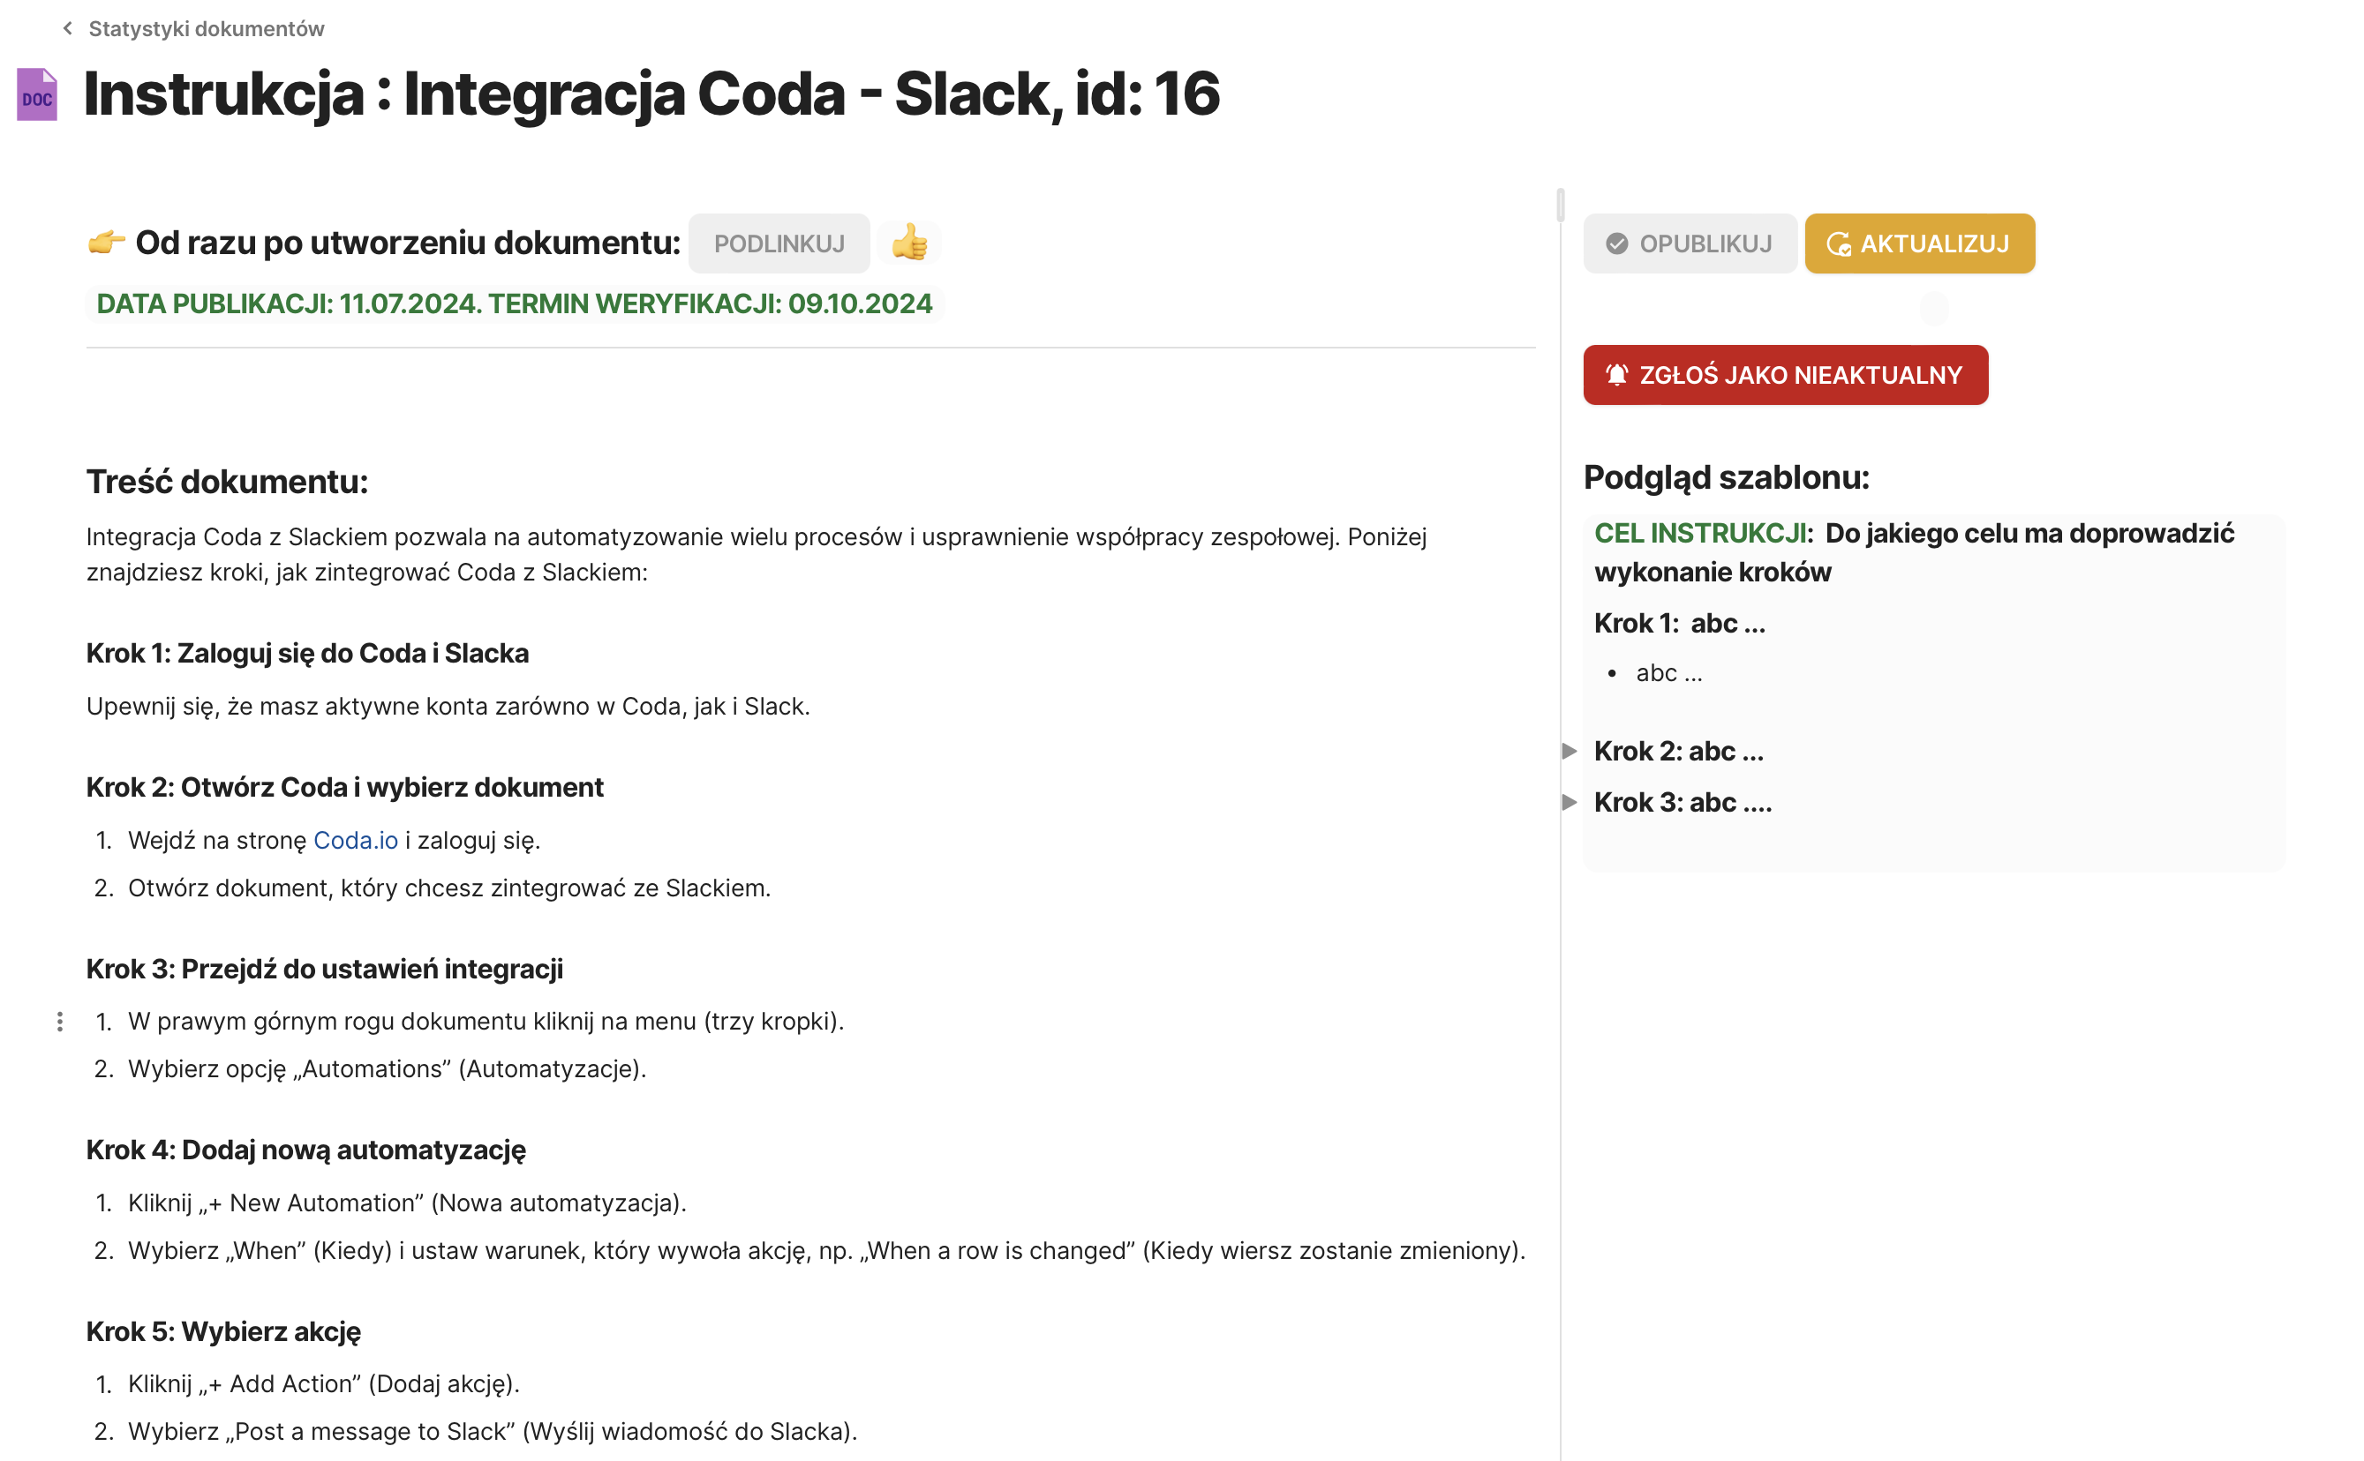This screenshot has width=2364, height=1461.
Task: Click the publication date green badge
Action: (x=515, y=304)
